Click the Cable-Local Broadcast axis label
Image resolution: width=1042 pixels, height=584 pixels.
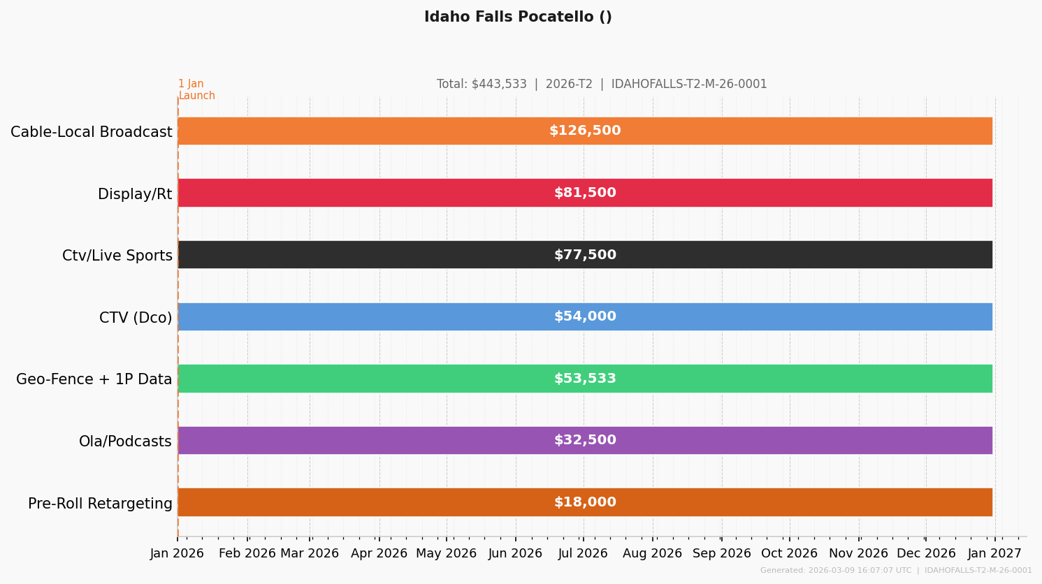pyautogui.click(x=91, y=132)
